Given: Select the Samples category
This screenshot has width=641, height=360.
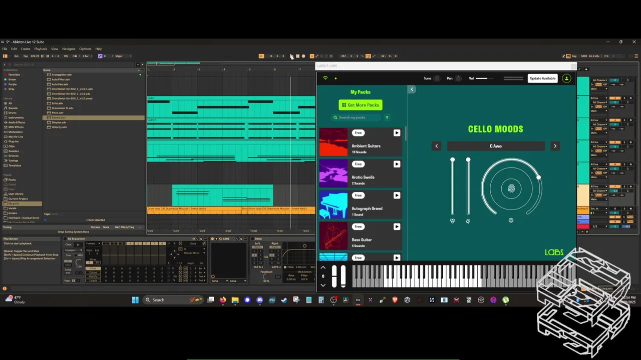Looking at the screenshot, I should point(14,151).
